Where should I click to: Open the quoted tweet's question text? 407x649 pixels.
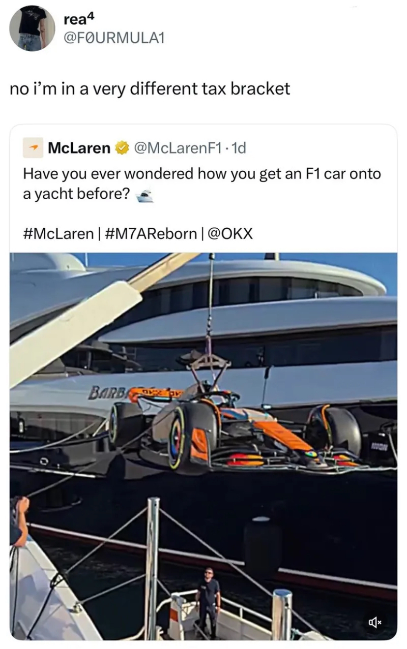point(202,184)
